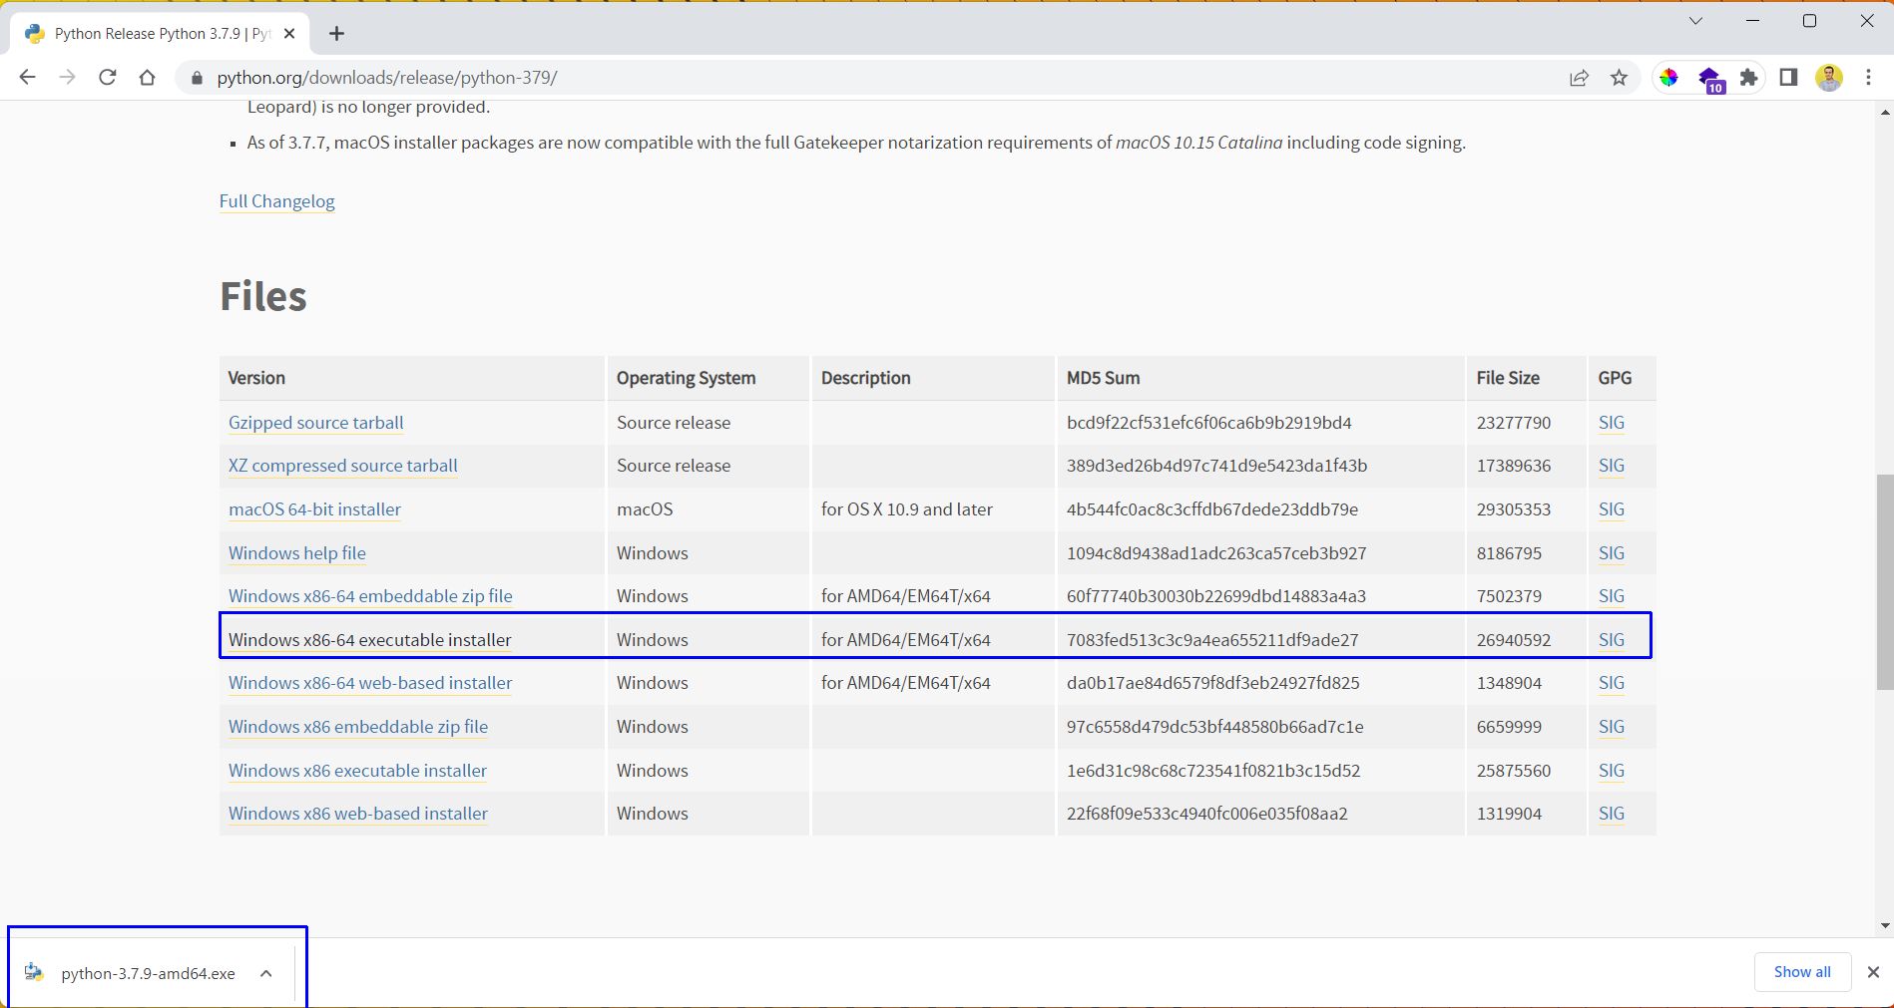Share this page via share icon
1894x1008 pixels.
1579,78
